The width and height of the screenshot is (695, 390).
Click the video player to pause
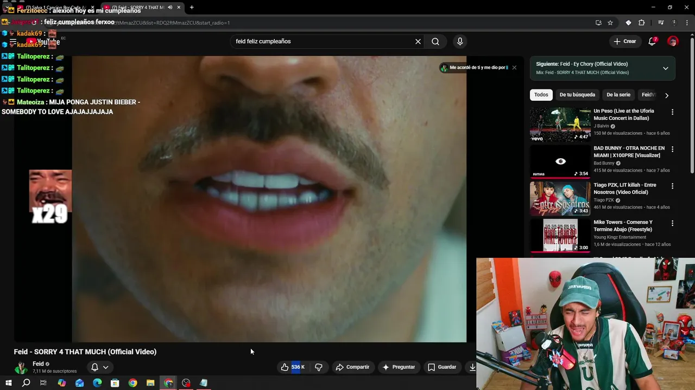tap(269, 199)
